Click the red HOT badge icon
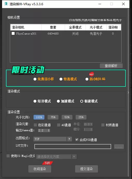Image resolution: width=132 pixels, height=179 pixels. 91,74
